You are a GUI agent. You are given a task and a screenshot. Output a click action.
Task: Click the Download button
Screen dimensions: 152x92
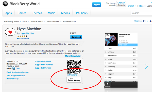coord(76,37)
